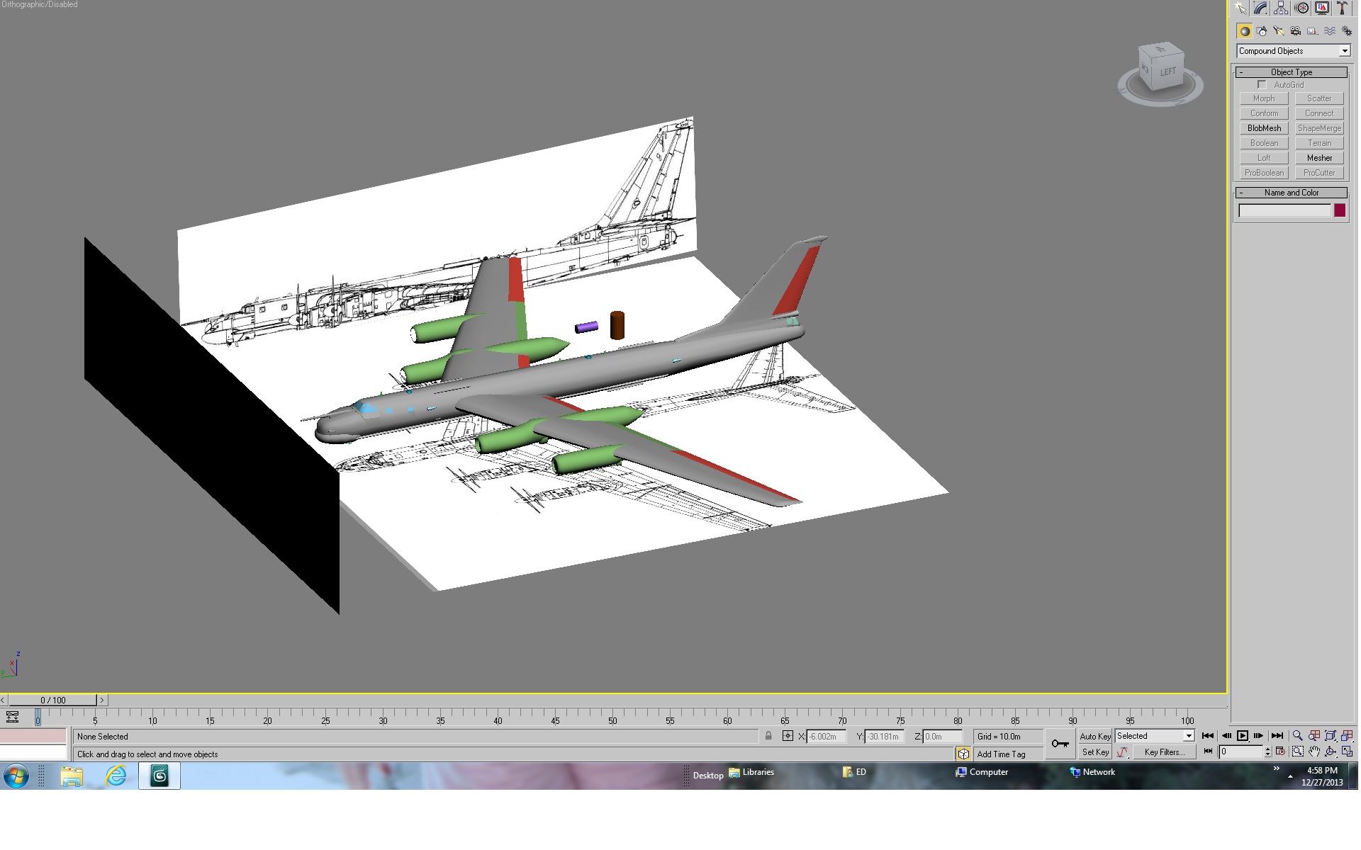Click the BlobMesh button
The height and width of the screenshot is (850, 1361).
[x=1265, y=128]
